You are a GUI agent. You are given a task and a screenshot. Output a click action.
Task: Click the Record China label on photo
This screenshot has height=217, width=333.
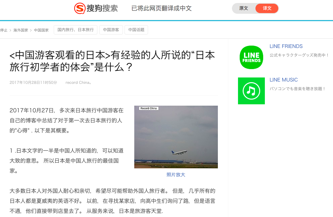pos(149,108)
